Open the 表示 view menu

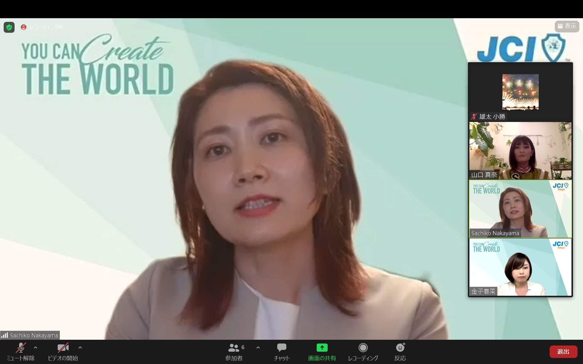pos(567,26)
